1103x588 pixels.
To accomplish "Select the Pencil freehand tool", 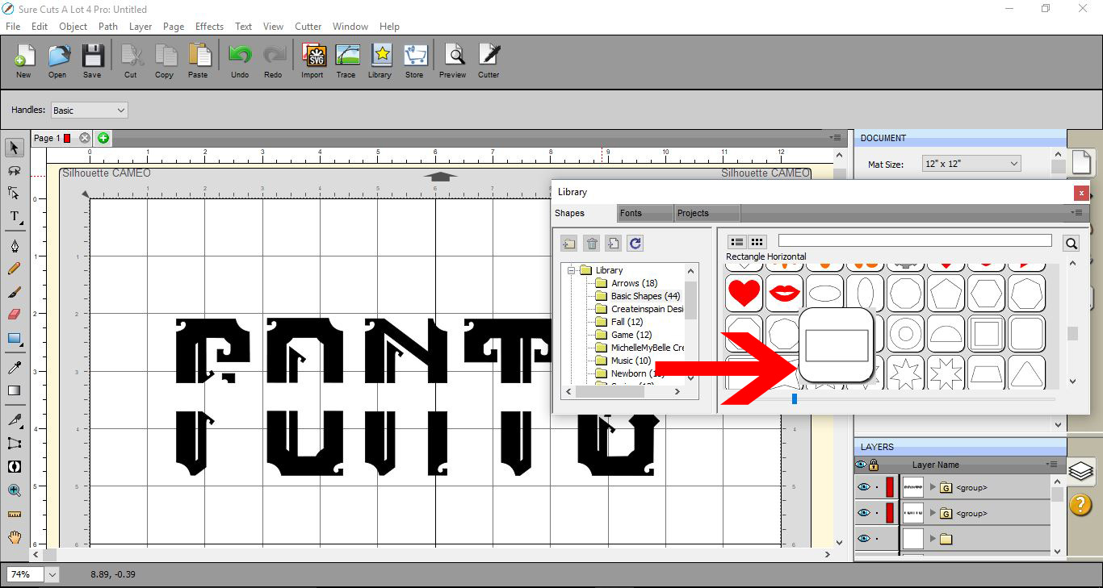I will point(14,269).
